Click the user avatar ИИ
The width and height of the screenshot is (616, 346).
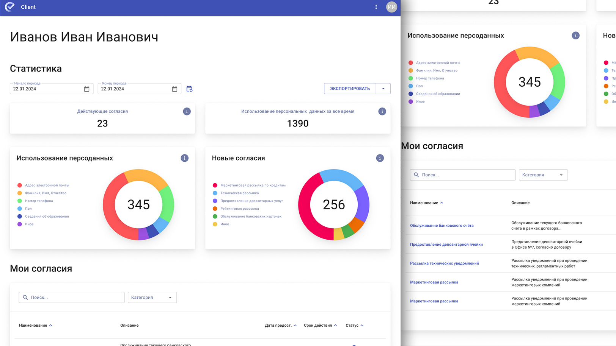pos(391,7)
